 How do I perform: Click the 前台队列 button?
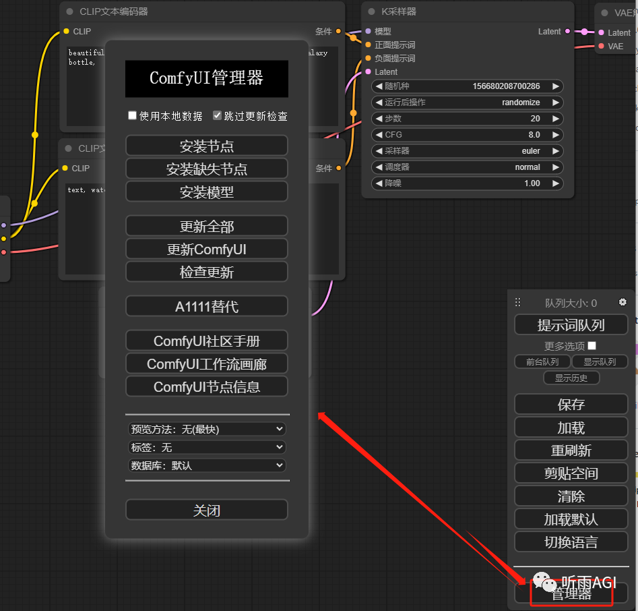pos(543,361)
